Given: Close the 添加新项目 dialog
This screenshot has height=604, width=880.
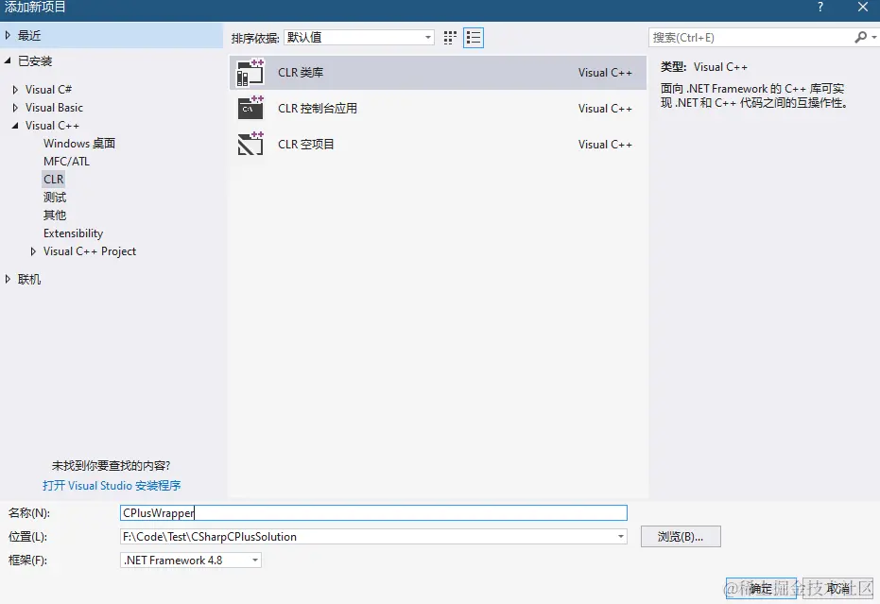Looking at the screenshot, I should pyautogui.click(x=863, y=7).
